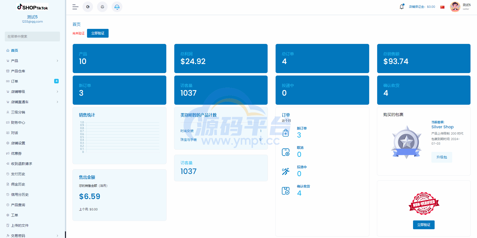Open the customer support headset icon

[x=117, y=7]
